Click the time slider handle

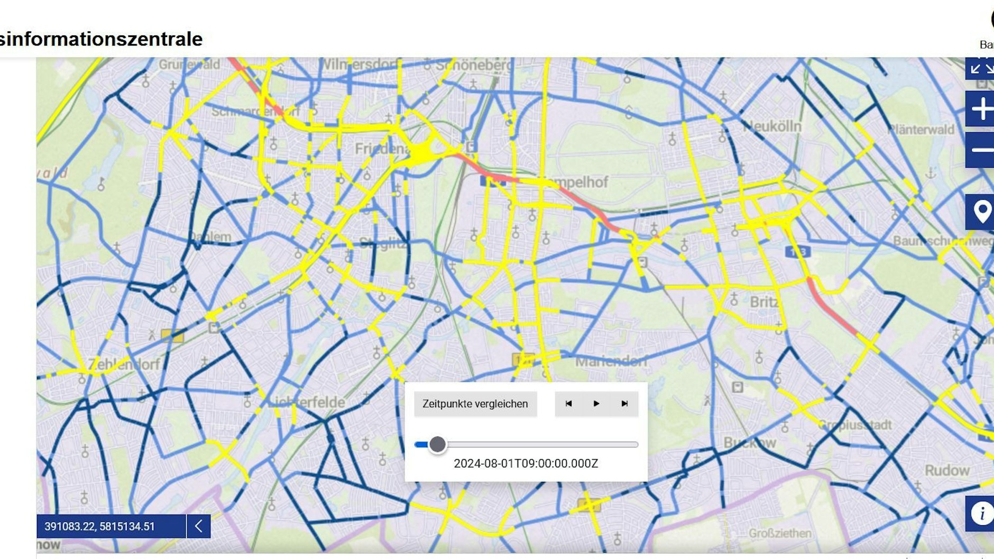pos(437,445)
